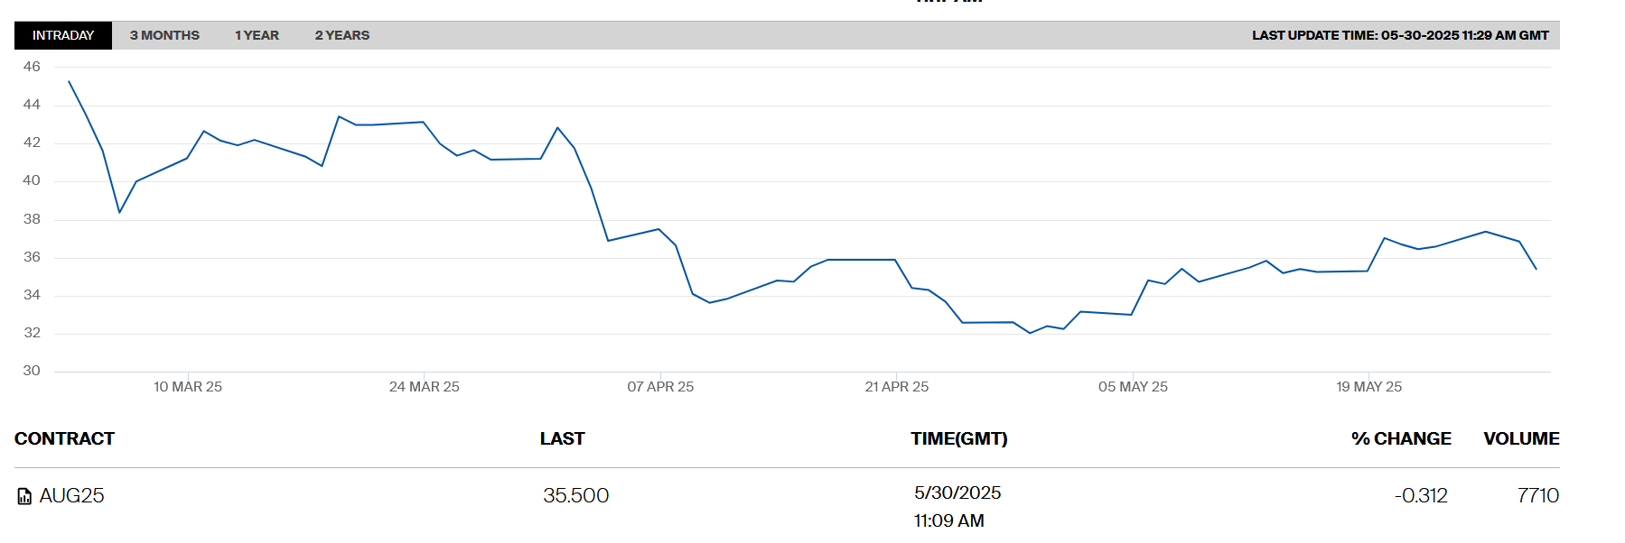The width and height of the screenshot is (1625, 543).
Task: Click the CONTRACT column header
Action: tap(64, 438)
